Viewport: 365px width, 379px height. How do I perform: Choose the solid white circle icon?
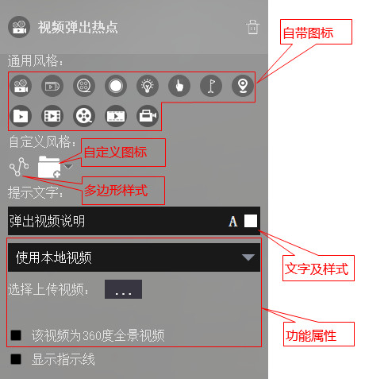(116, 86)
